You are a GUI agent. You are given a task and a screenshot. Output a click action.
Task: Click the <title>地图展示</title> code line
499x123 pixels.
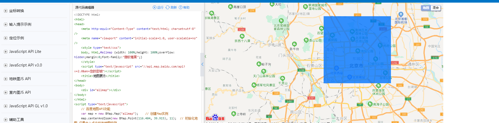click(100, 76)
